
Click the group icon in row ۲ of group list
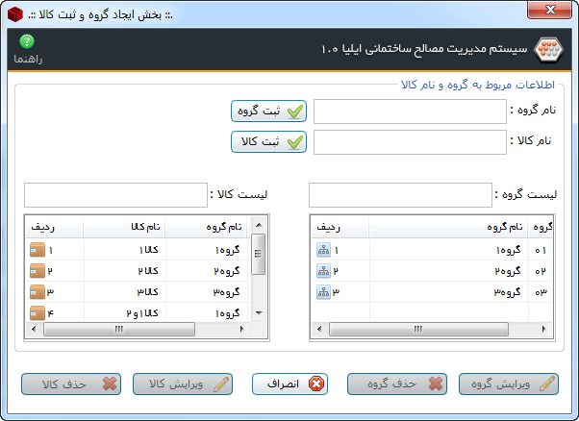tap(323, 271)
